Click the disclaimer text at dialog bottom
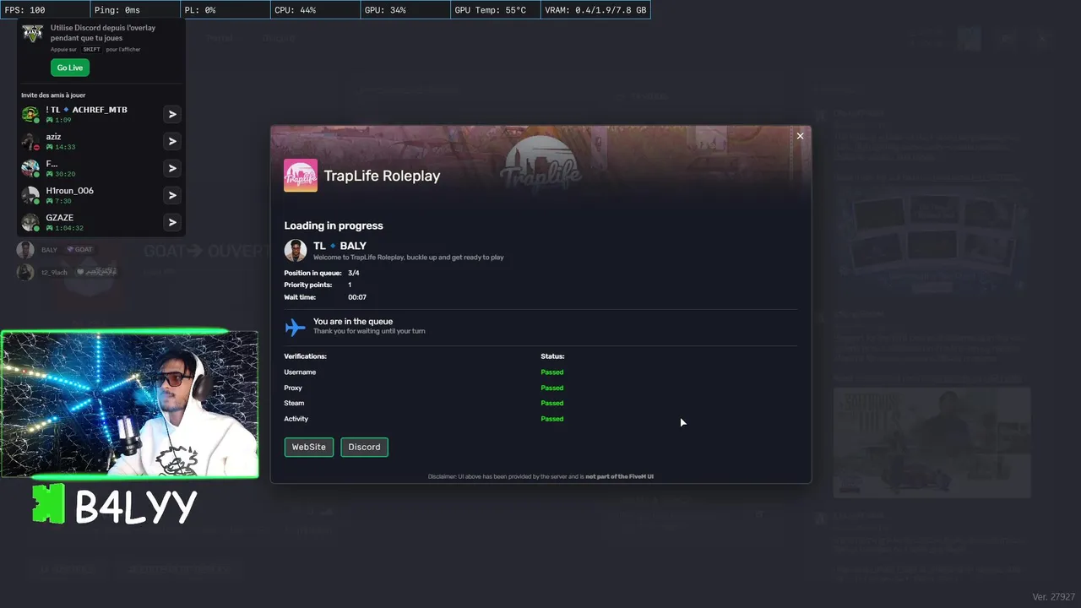Screen dimensions: 1081x608 [540, 476]
